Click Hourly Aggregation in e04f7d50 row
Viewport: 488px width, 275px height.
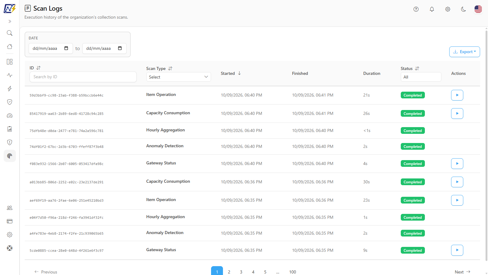[x=166, y=217]
